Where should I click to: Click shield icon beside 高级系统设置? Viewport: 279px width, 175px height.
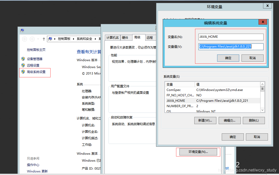tap(23, 72)
